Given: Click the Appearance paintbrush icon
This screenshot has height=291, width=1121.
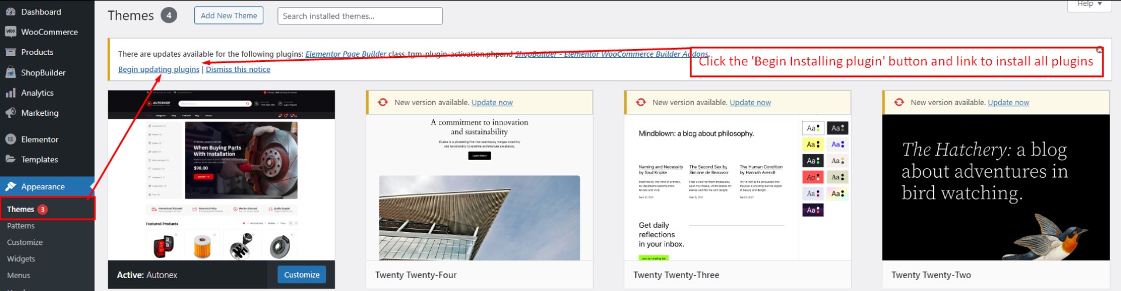Looking at the screenshot, I should coord(11,186).
